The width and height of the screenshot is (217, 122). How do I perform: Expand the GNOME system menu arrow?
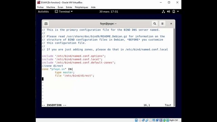(178, 12)
